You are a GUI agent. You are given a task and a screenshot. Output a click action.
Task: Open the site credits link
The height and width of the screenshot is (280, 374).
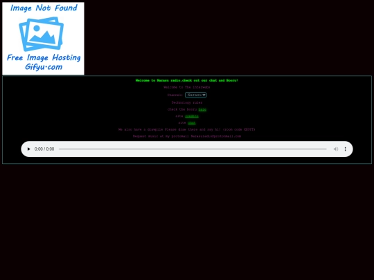coord(192,116)
